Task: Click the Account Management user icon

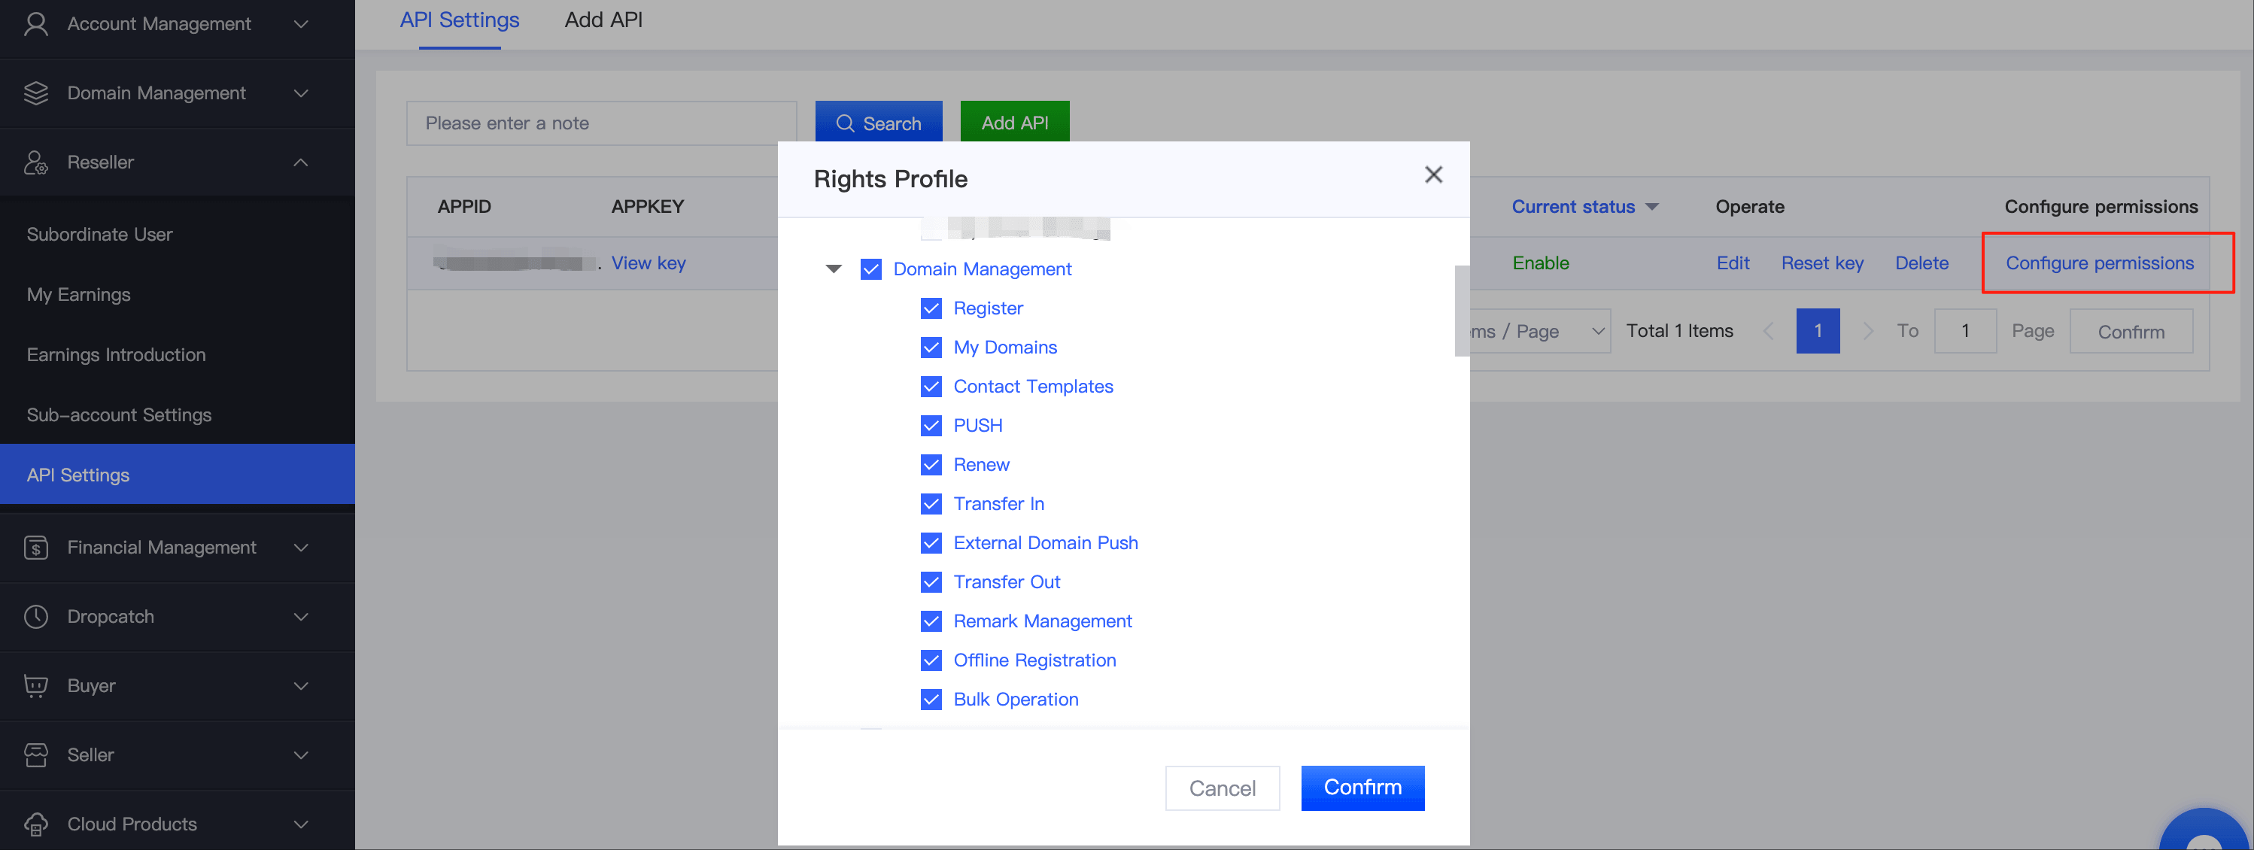Action: 36,23
